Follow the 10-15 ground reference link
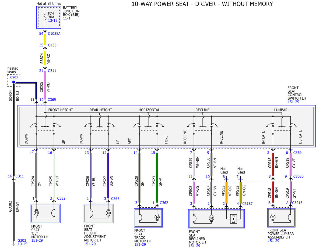Screen dimensions: 323x249 [x=22, y=244]
